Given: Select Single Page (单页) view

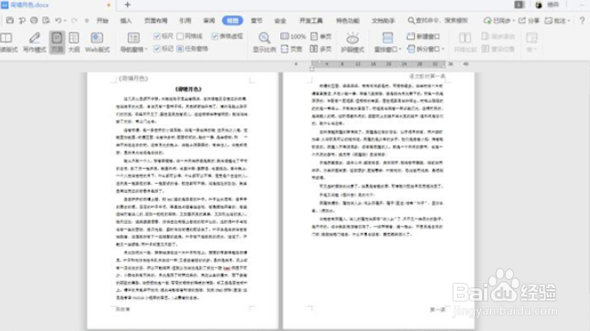Looking at the screenshot, I should tap(320, 37).
